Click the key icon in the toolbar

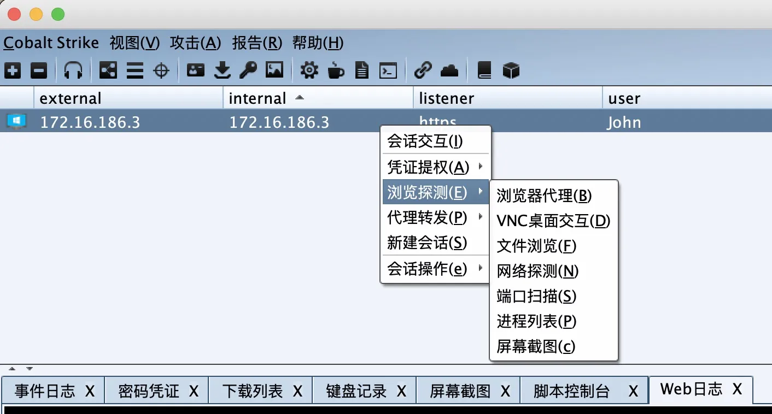click(x=248, y=70)
